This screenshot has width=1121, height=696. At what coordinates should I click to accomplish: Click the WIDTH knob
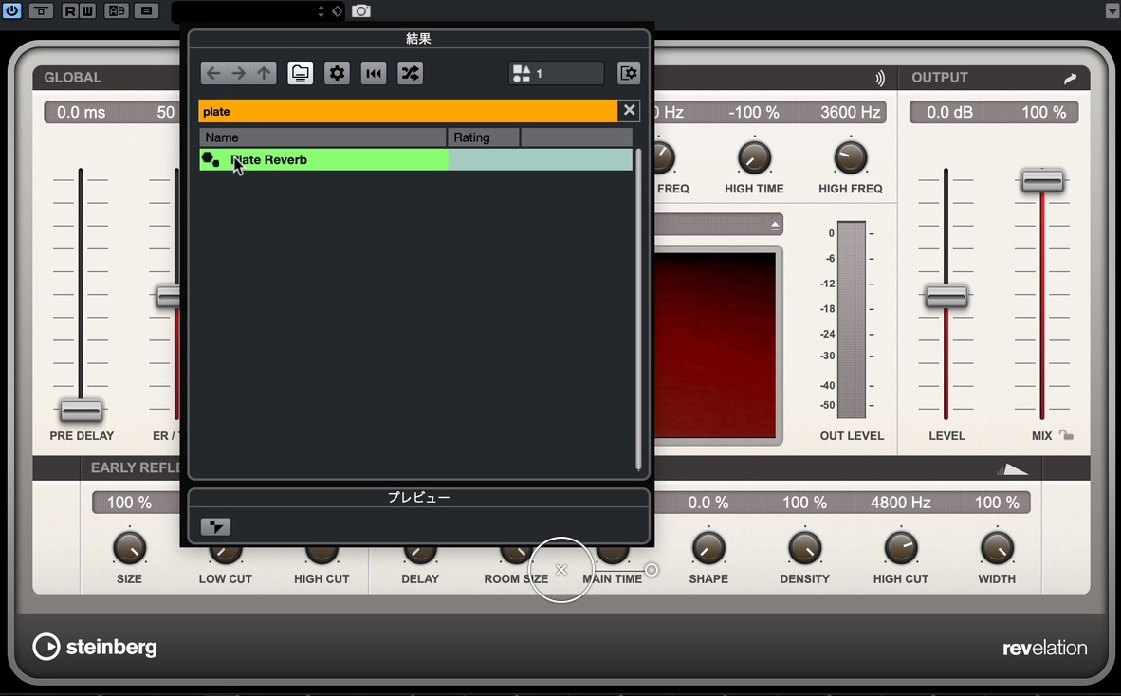(997, 548)
